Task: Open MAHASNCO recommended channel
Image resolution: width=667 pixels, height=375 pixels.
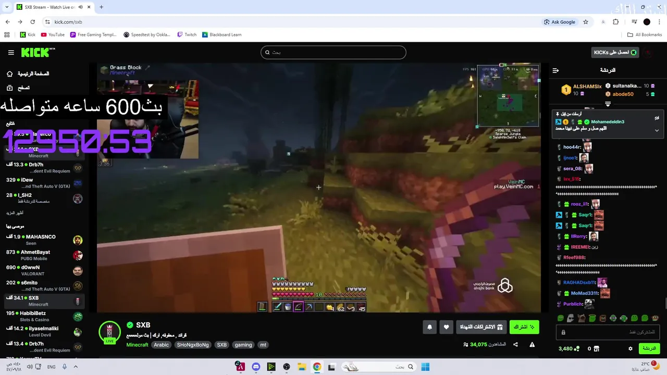Action: [44, 240]
